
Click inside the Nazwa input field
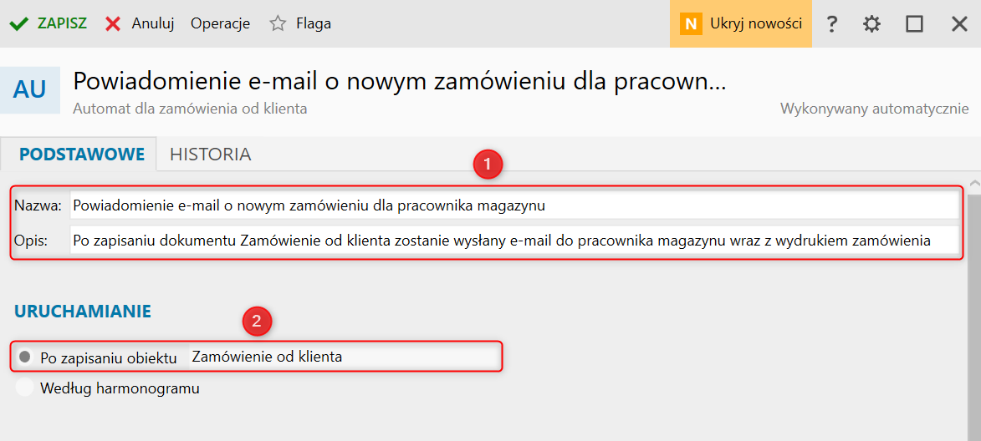(514, 205)
